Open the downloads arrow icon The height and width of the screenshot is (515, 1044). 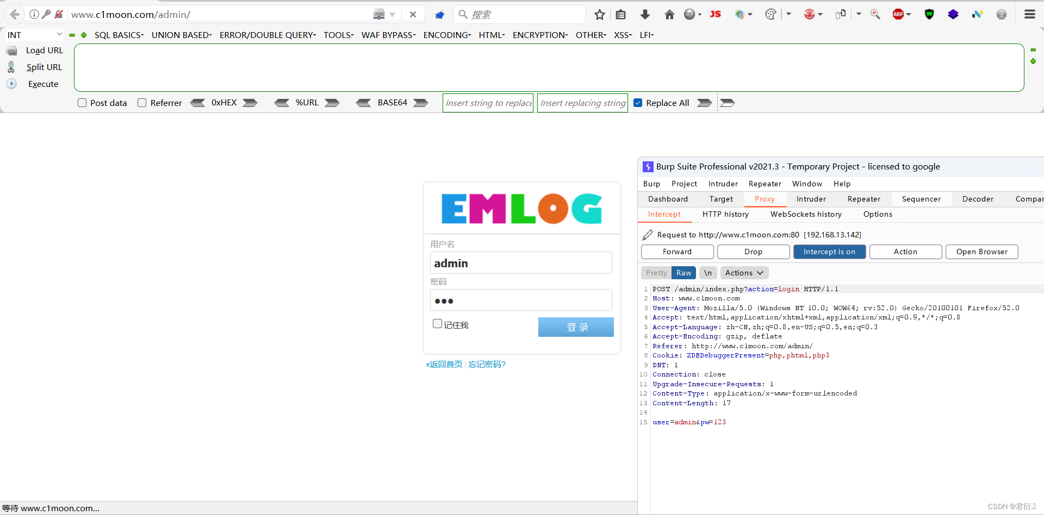645,15
